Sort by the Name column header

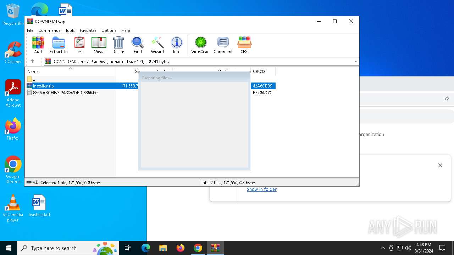(x=70, y=71)
